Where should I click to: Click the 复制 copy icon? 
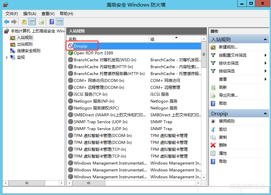[213, 137]
